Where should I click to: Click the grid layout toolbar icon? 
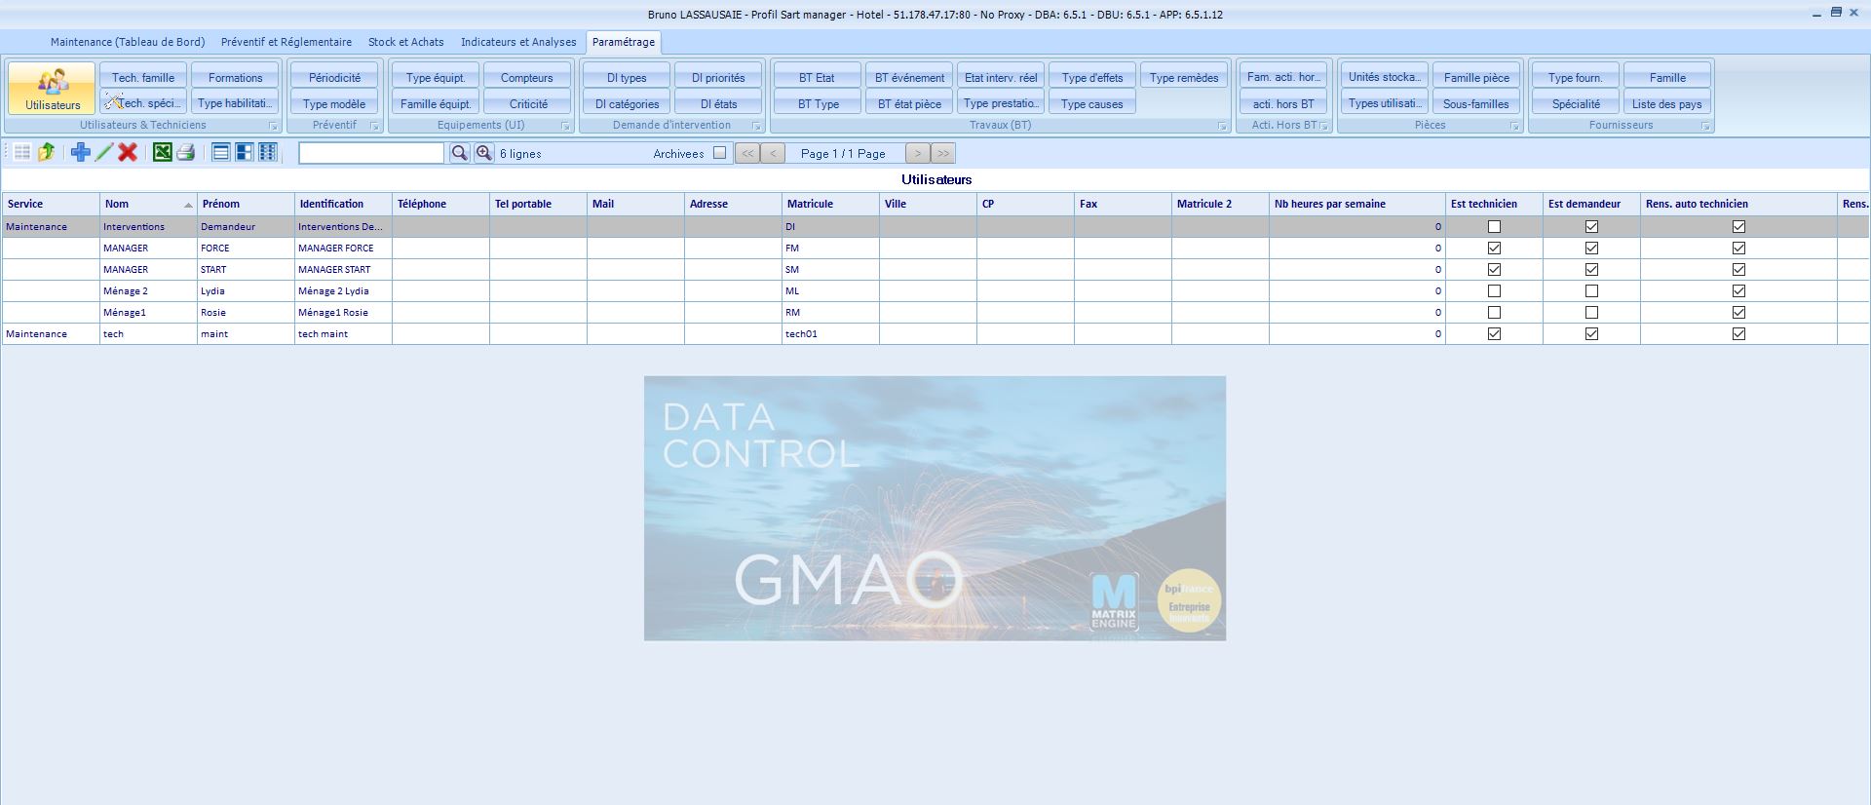click(x=22, y=152)
